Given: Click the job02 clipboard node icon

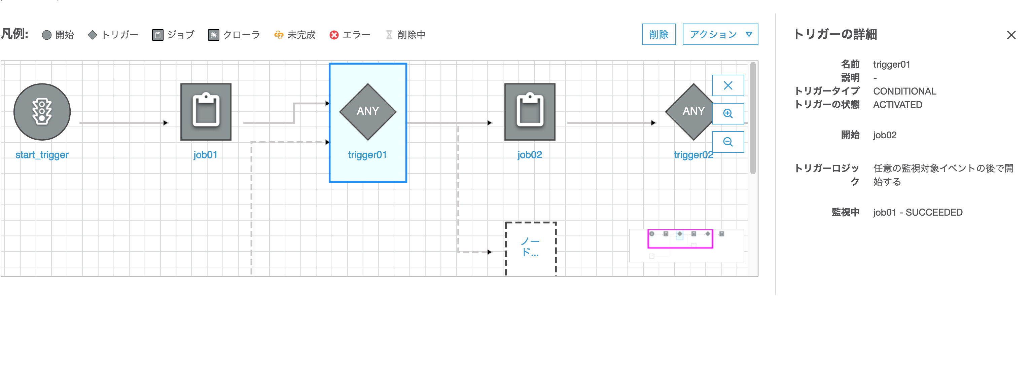Looking at the screenshot, I should [530, 112].
